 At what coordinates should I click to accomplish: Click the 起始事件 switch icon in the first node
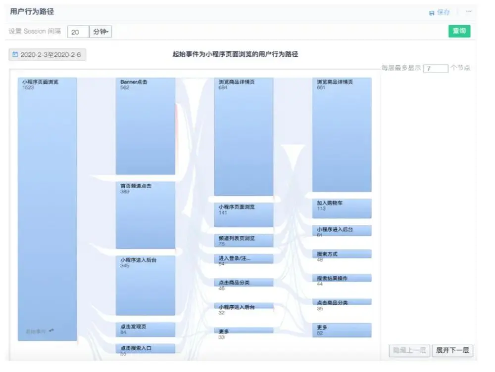pyautogui.click(x=51, y=331)
